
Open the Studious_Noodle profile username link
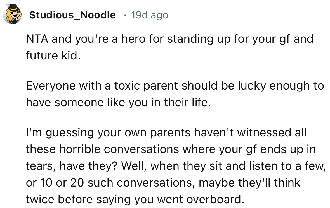[x=72, y=15]
